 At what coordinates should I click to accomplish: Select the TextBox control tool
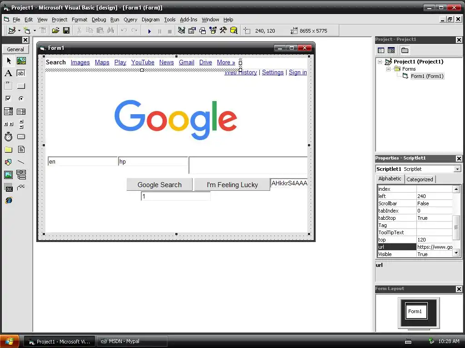(x=21, y=73)
